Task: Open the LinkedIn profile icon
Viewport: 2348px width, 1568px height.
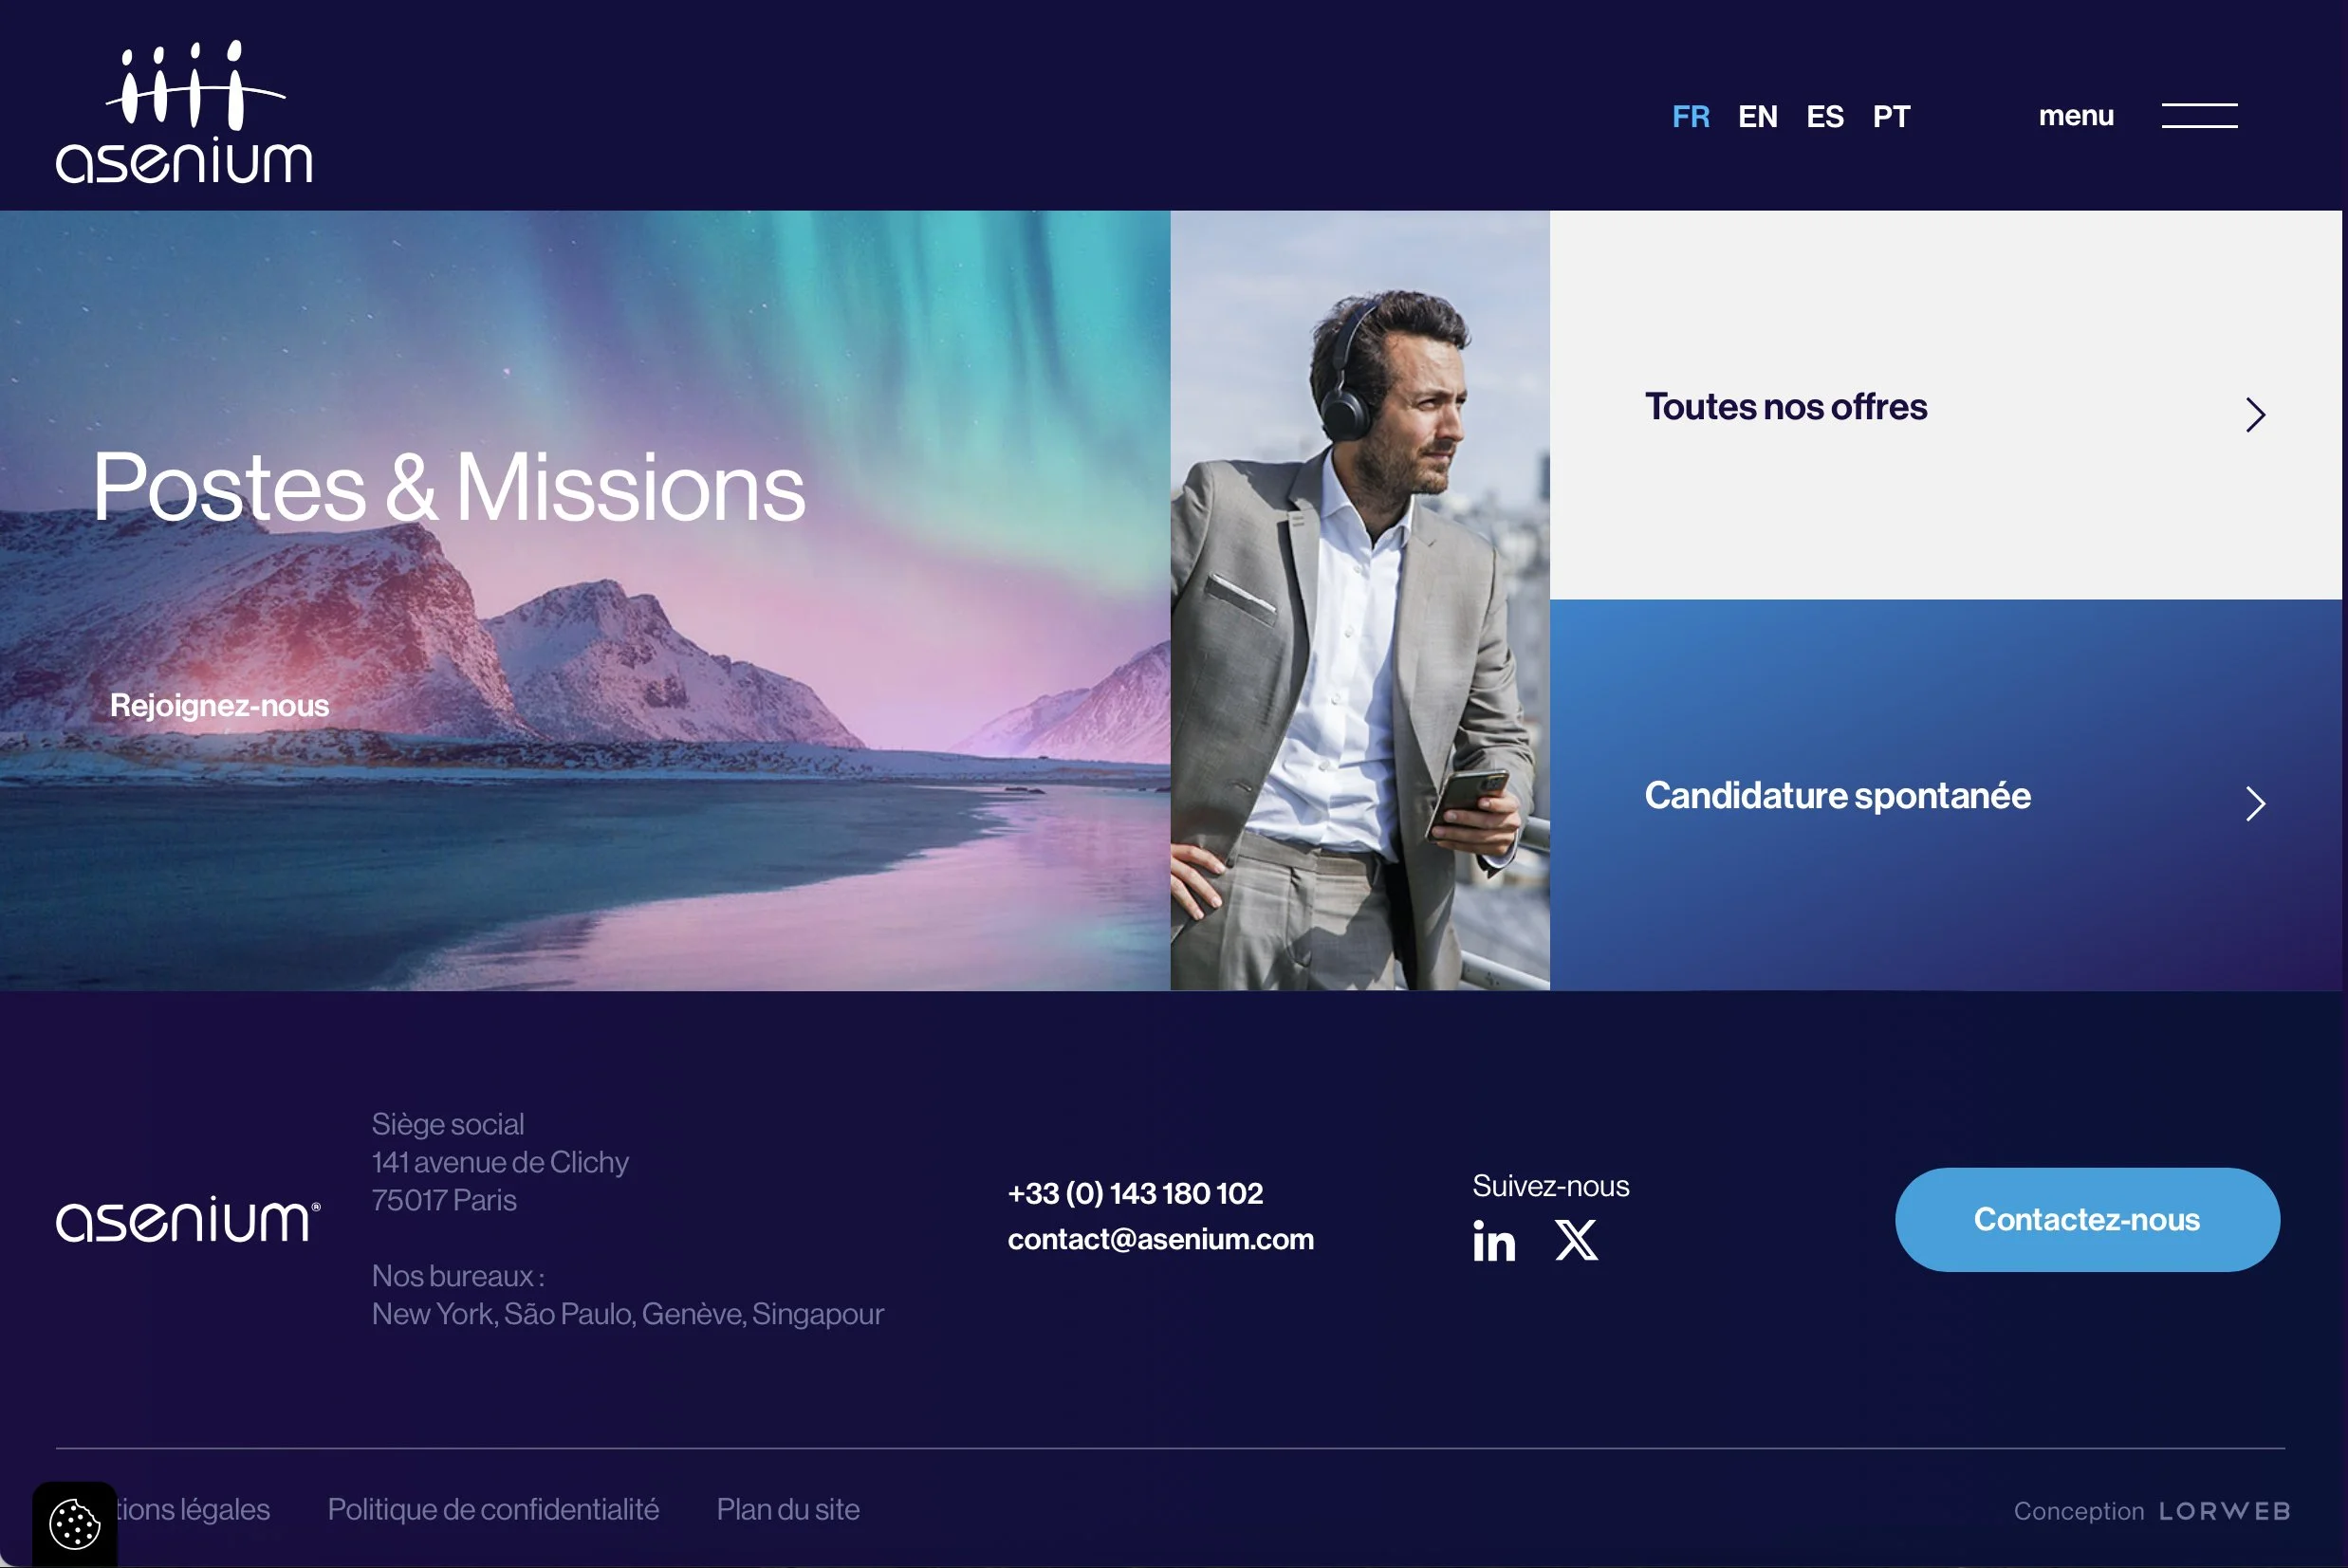Action: click(x=1494, y=1240)
